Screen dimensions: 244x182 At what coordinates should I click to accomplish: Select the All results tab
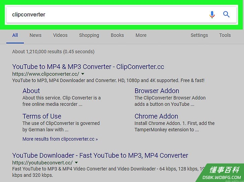coord(15,35)
